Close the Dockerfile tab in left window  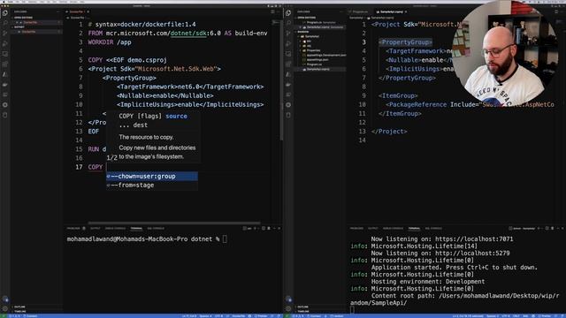pos(88,11)
